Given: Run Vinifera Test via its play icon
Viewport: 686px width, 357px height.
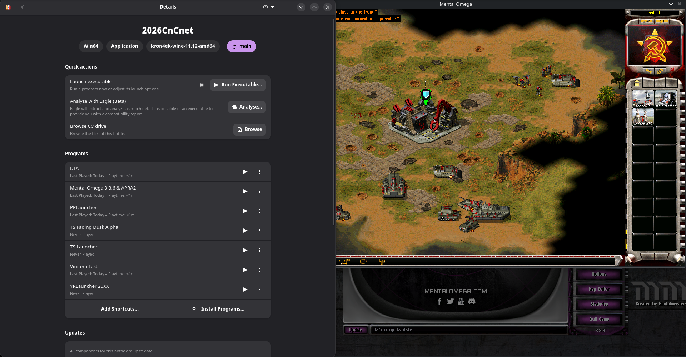Looking at the screenshot, I should [x=245, y=270].
